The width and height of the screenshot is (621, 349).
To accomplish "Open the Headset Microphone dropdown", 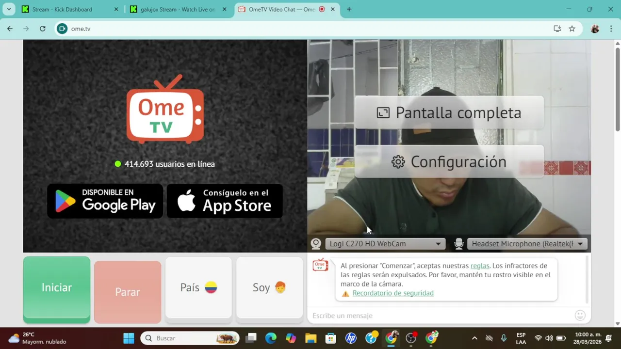I will point(527,244).
